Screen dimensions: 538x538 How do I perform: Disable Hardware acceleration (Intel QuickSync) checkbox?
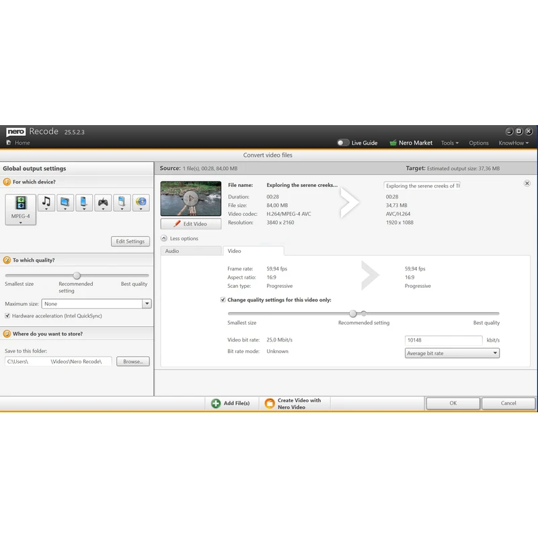8,315
